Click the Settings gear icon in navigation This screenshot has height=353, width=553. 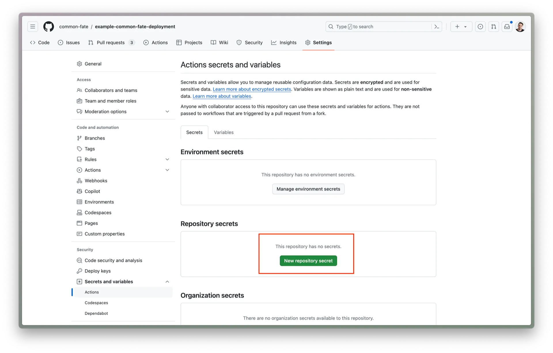(x=308, y=42)
